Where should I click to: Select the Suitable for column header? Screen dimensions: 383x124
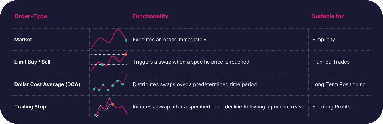coord(328,16)
